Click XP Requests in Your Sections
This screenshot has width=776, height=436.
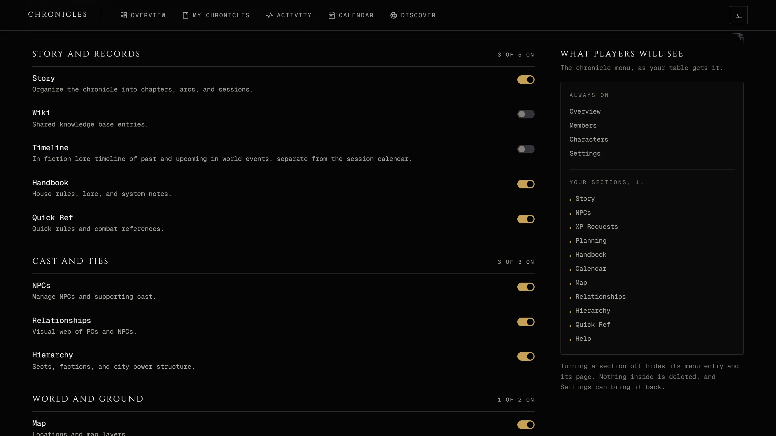point(597,227)
